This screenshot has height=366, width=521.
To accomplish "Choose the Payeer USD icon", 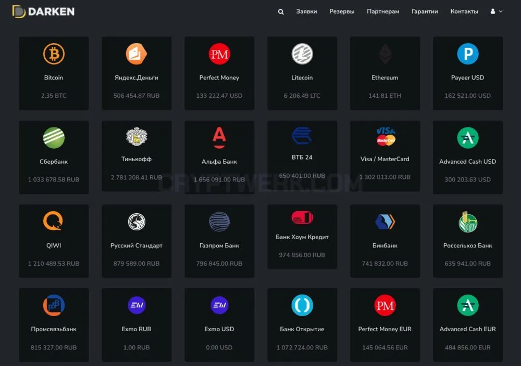I will [x=467, y=54].
